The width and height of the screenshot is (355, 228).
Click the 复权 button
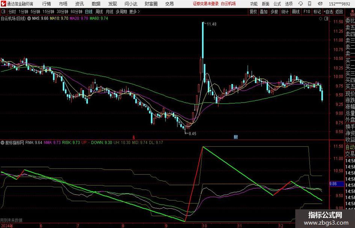pyautogui.click(x=253, y=12)
